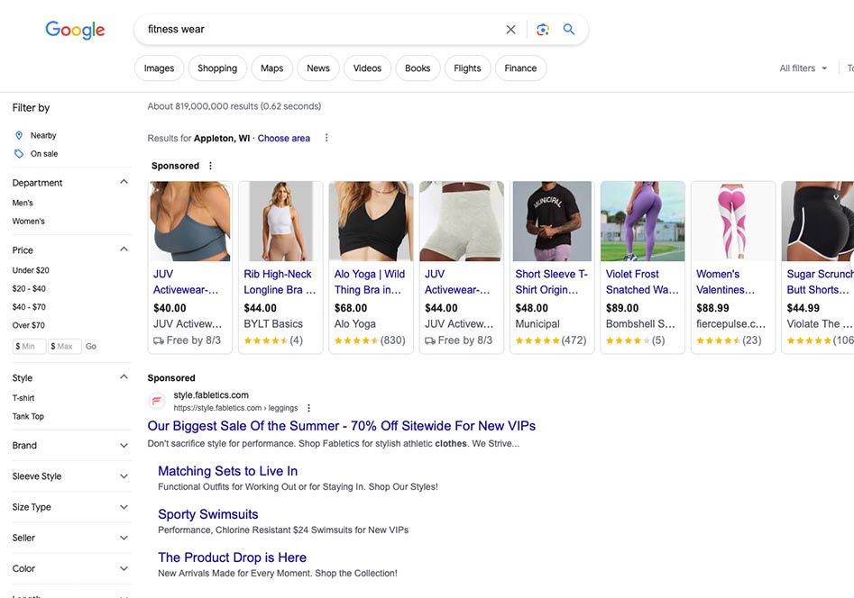Filter by Women's department
Screen dimensions: 854x598
click(28, 222)
